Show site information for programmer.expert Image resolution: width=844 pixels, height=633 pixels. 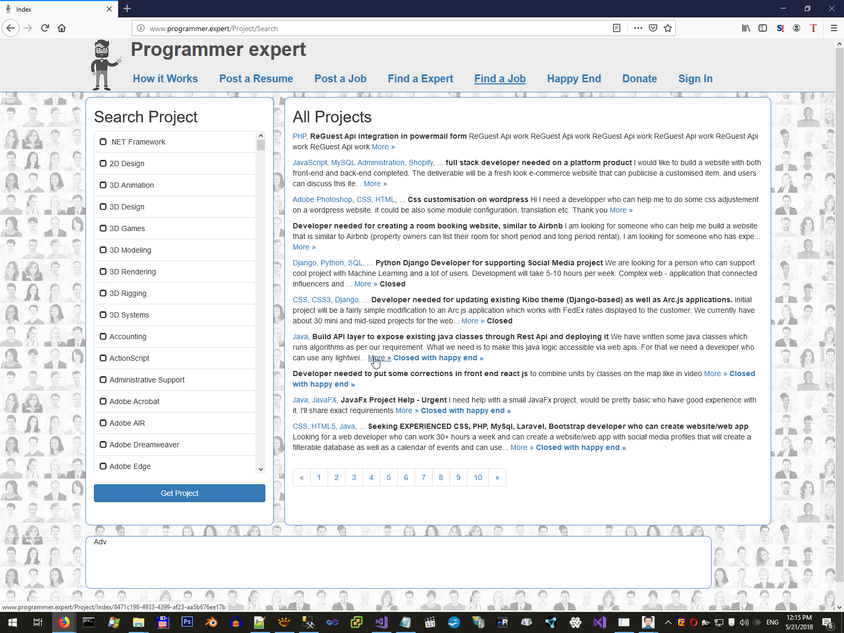pyautogui.click(x=141, y=28)
